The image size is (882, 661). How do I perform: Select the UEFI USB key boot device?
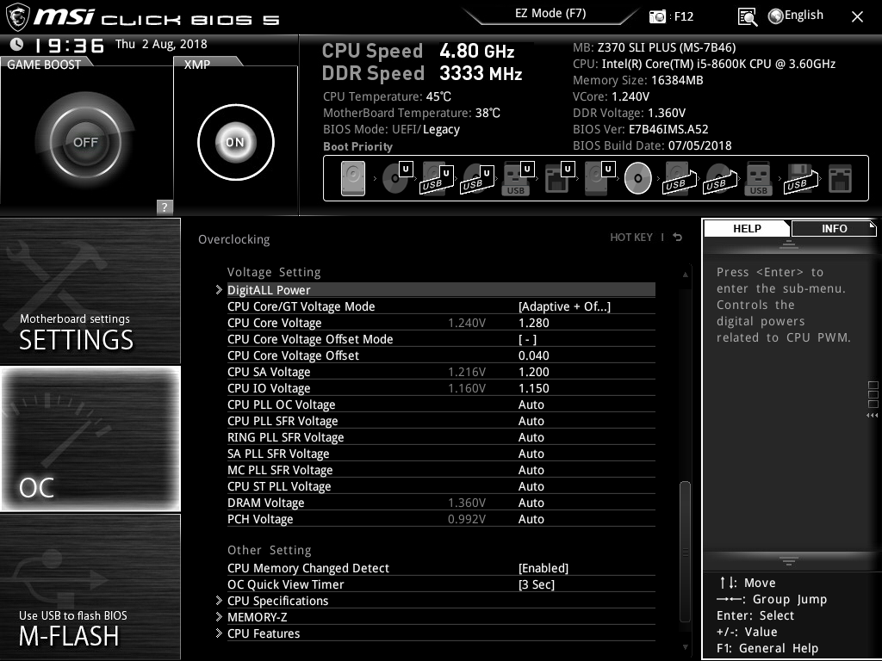(518, 179)
